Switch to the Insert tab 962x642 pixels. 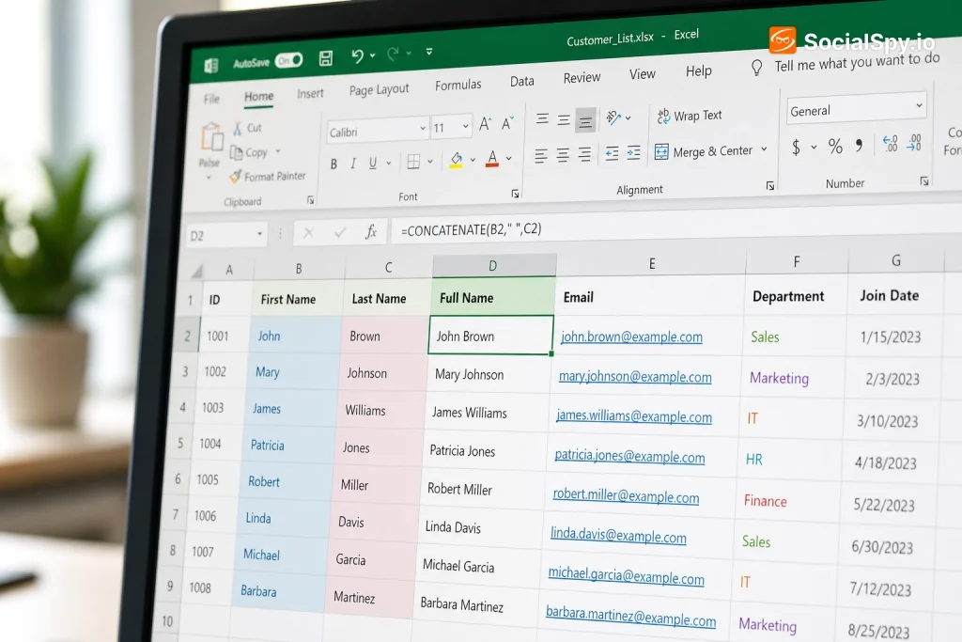310,93
